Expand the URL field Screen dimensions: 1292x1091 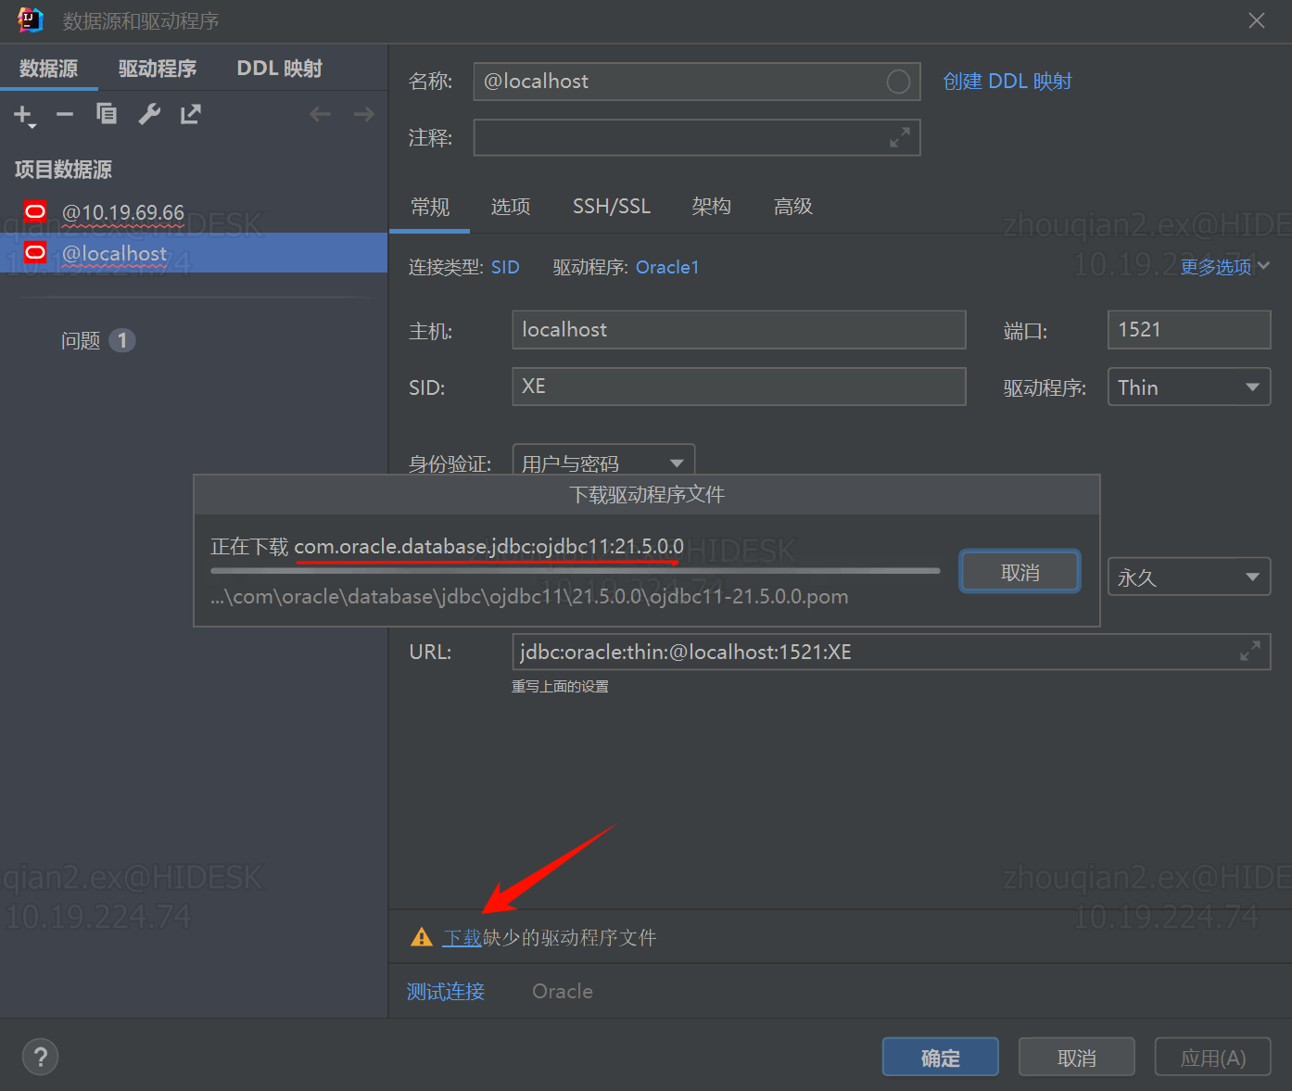[x=1250, y=652]
